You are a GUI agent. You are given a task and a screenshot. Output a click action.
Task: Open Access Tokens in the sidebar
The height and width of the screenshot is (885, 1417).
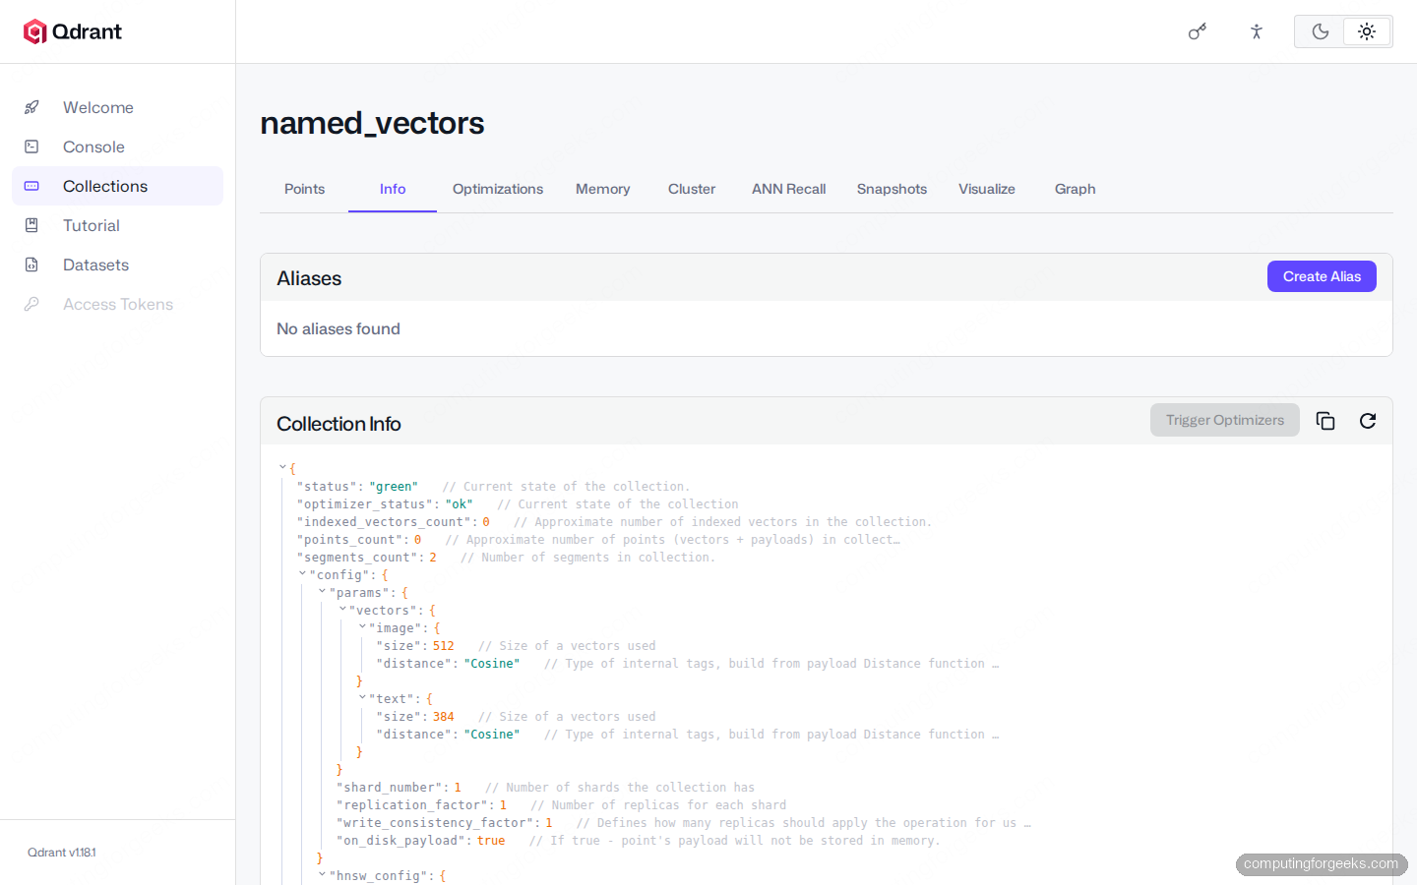point(117,304)
